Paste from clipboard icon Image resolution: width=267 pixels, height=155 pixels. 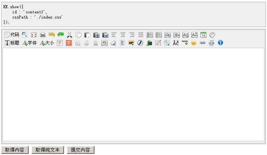pyautogui.click(x=87, y=35)
